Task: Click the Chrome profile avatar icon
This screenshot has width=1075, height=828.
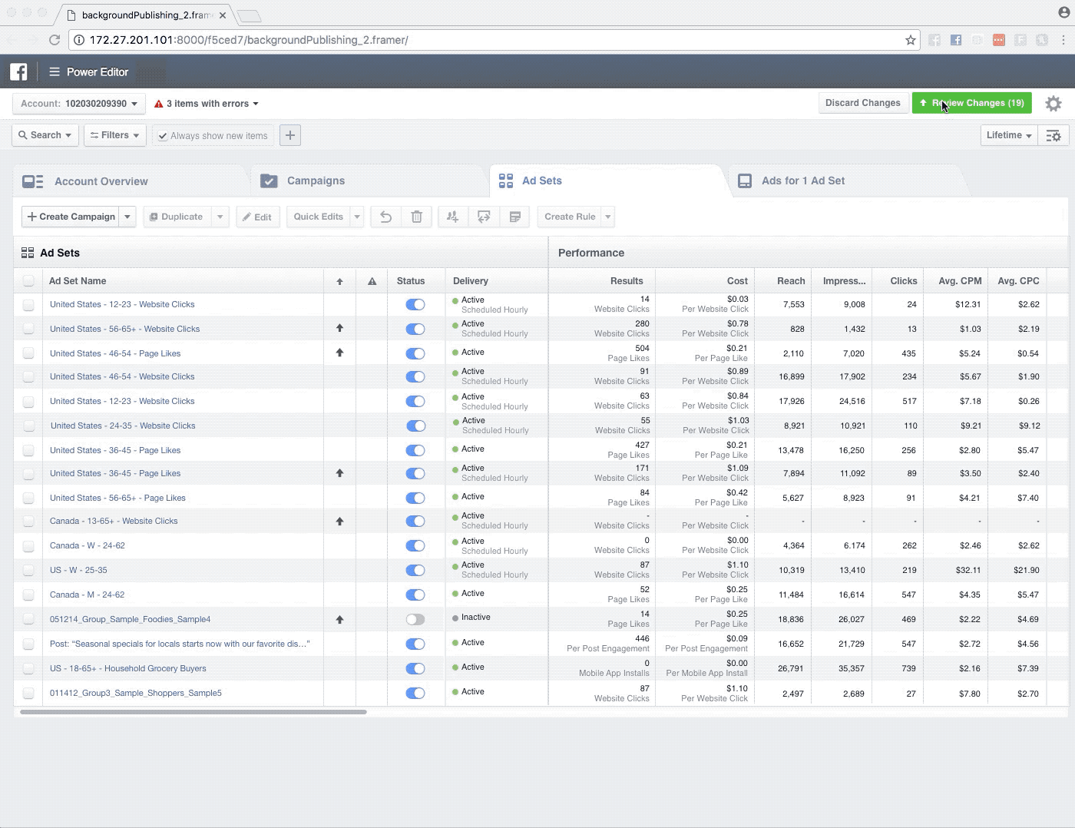Action: [1063, 12]
